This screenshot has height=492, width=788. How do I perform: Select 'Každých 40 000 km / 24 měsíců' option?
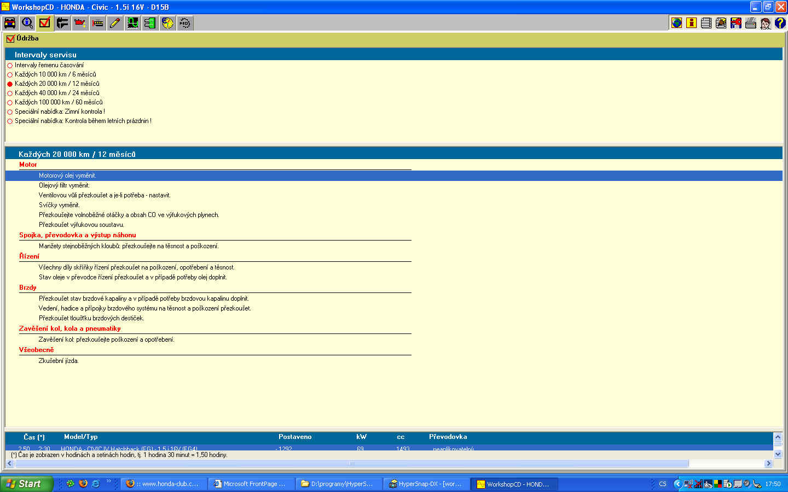point(10,93)
